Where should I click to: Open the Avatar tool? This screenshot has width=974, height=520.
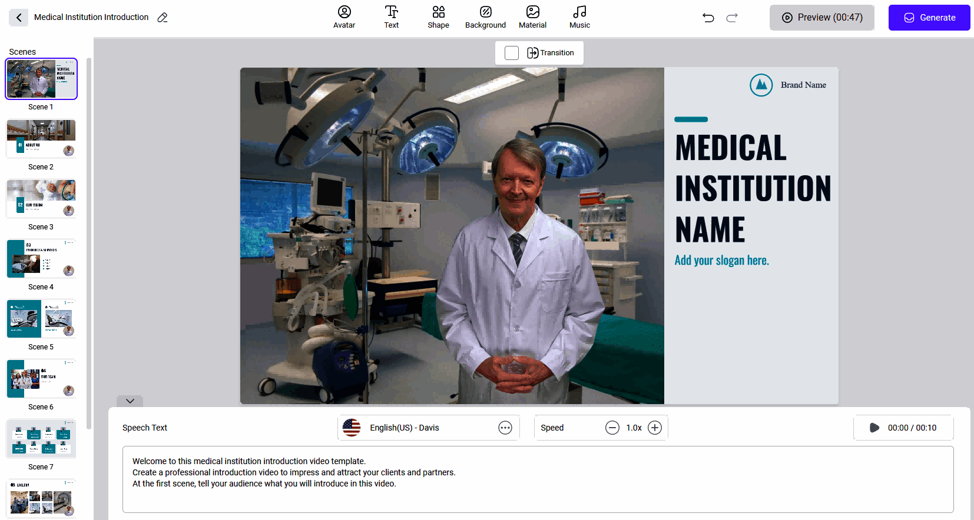tap(344, 17)
